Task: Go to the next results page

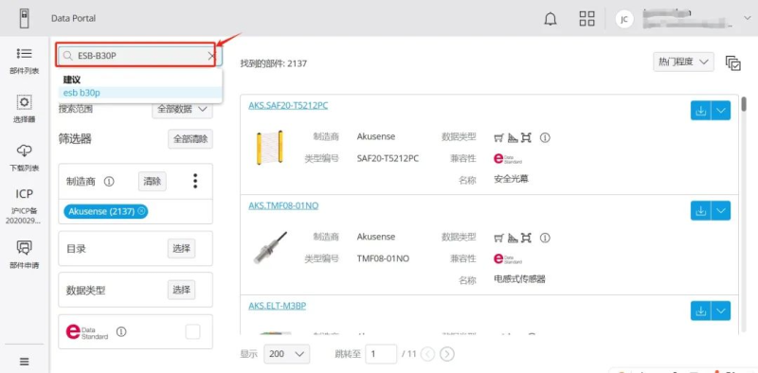Action: pyautogui.click(x=447, y=354)
